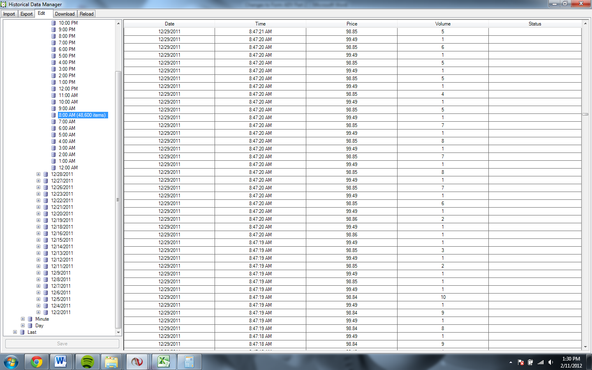Select the 8:00 AM (48,600 items) node
Screen dimensions: 592x370
pyautogui.click(x=82, y=115)
